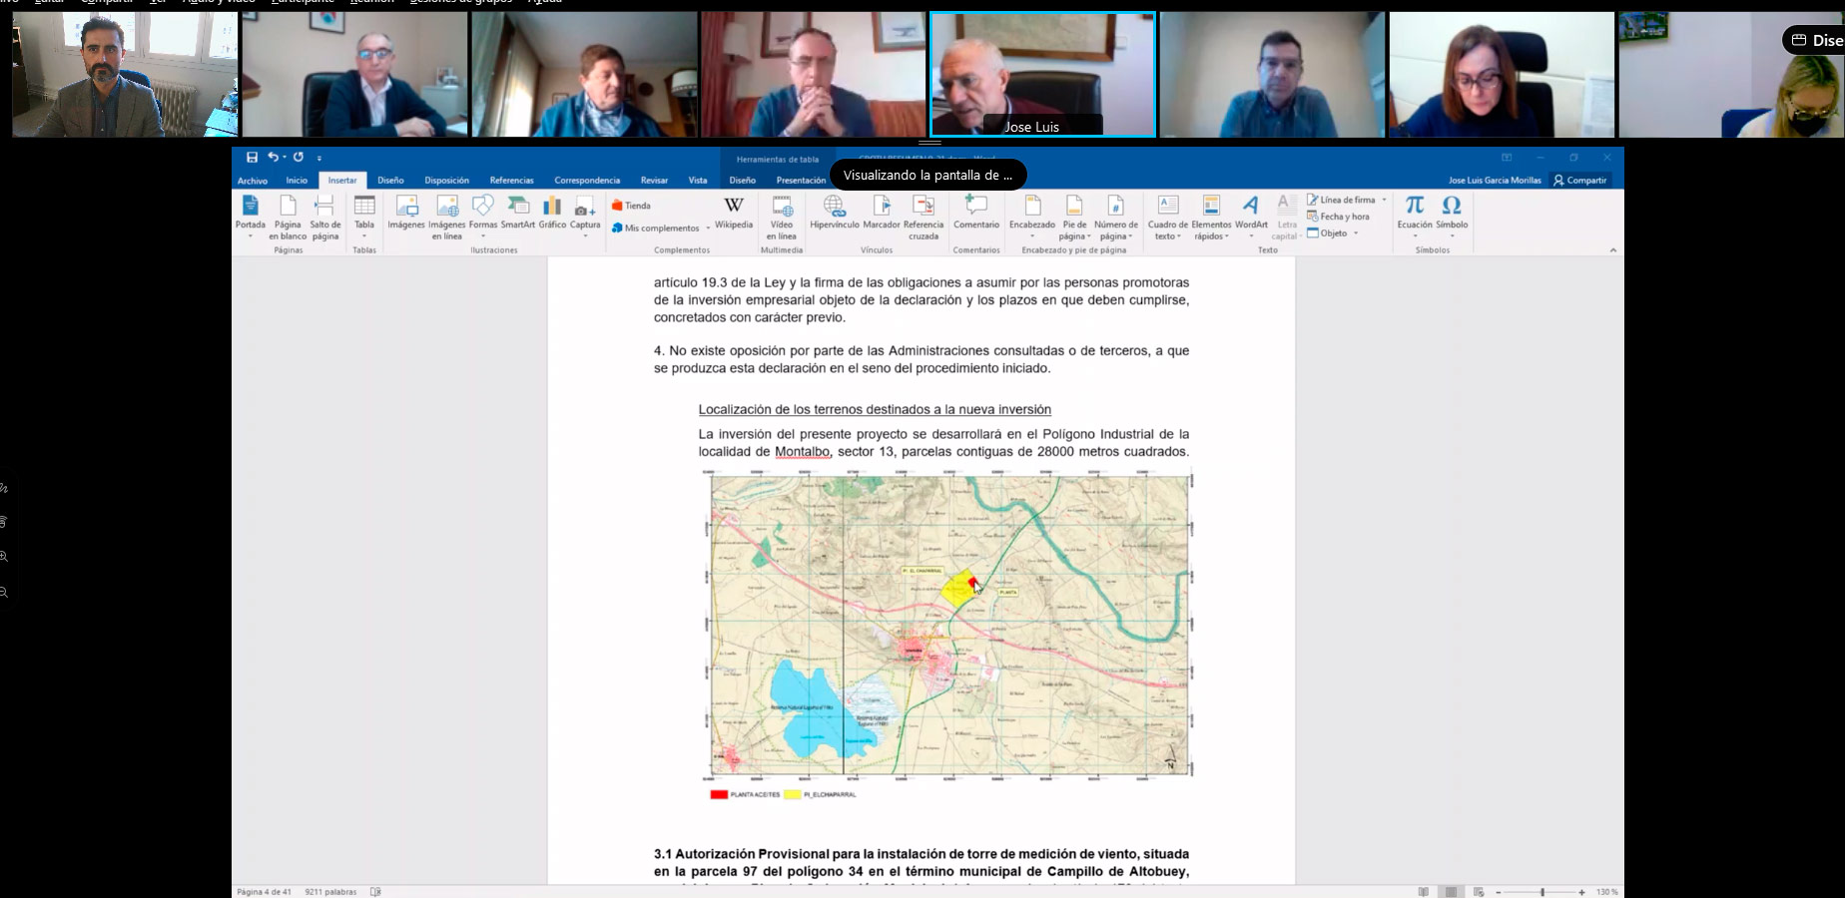Adjust the zoom slider handle

1542,892
